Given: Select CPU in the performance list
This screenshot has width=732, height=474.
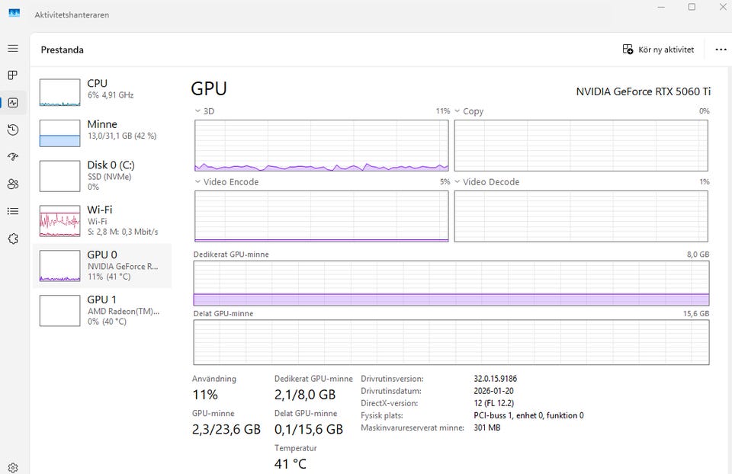Looking at the screenshot, I should pos(105,89).
